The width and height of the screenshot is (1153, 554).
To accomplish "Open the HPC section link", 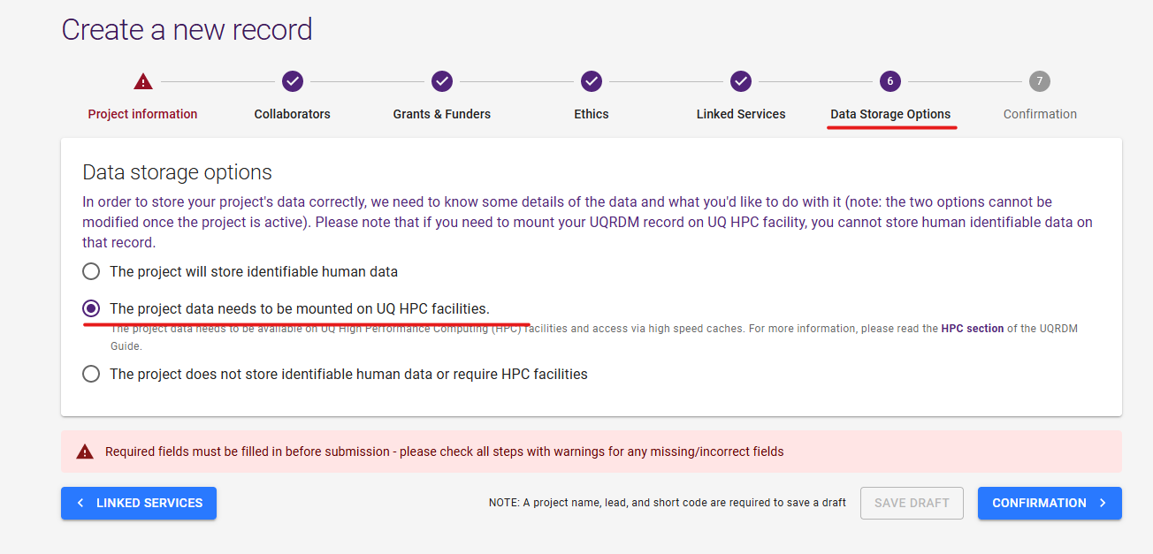I will pos(973,329).
